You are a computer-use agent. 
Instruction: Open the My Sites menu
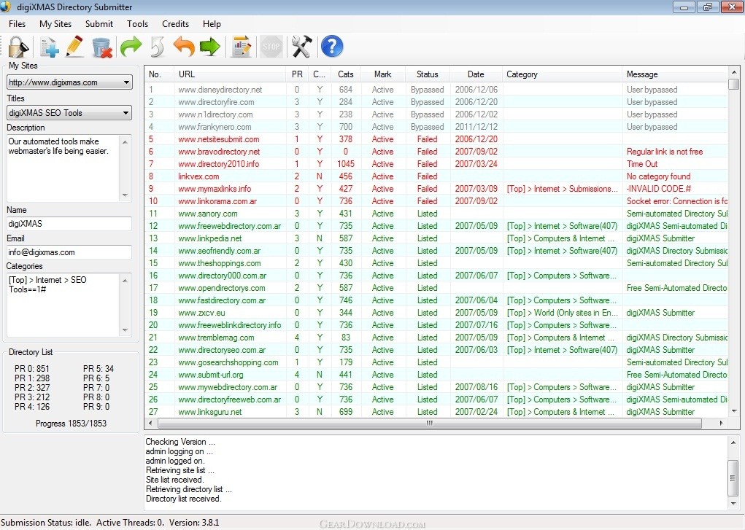pos(55,24)
